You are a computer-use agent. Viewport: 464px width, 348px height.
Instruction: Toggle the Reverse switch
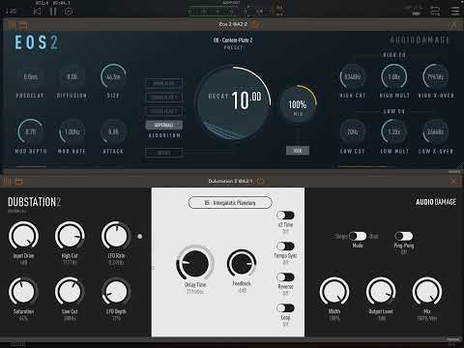coord(285,277)
